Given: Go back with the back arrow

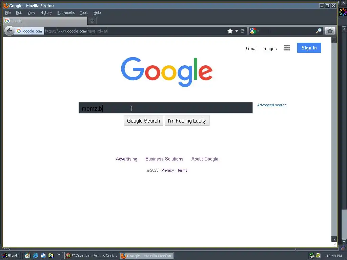Looking at the screenshot, I should [9, 31].
